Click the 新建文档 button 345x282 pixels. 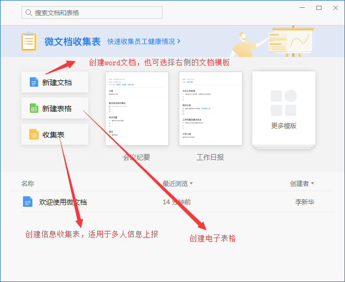coord(55,83)
